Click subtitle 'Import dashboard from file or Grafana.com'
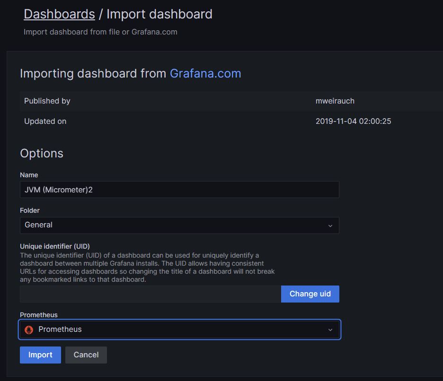The width and height of the screenshot is (443, 381). click(x=101, y=32)
